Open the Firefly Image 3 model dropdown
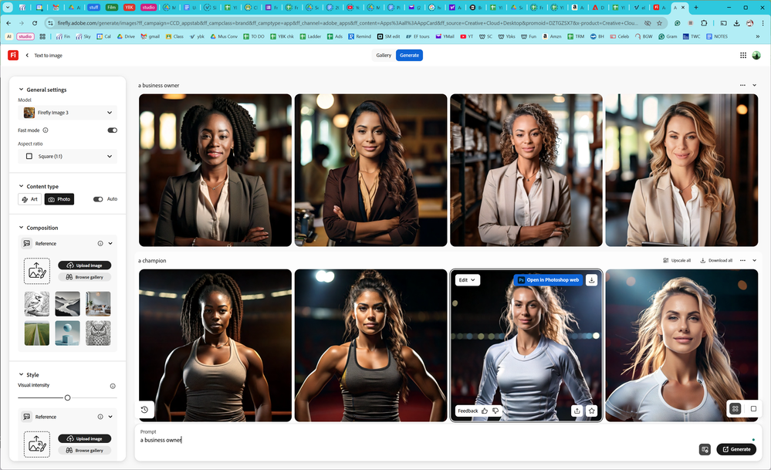 (67, 113)
